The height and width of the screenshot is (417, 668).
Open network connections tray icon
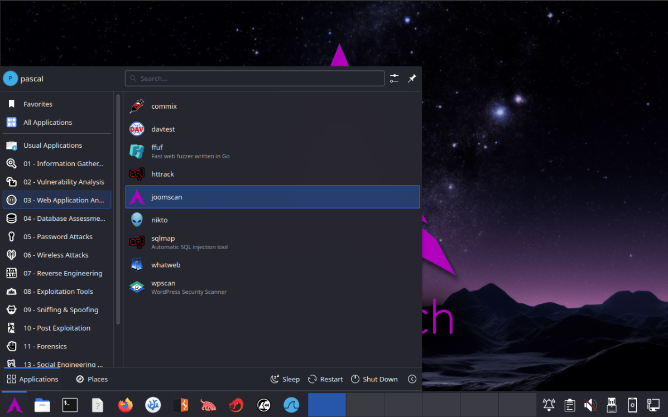[x=653, y=405]
